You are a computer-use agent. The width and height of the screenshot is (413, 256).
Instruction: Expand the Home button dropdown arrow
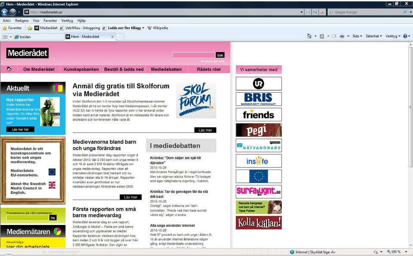pyautogui.click(x=315, y=36)
